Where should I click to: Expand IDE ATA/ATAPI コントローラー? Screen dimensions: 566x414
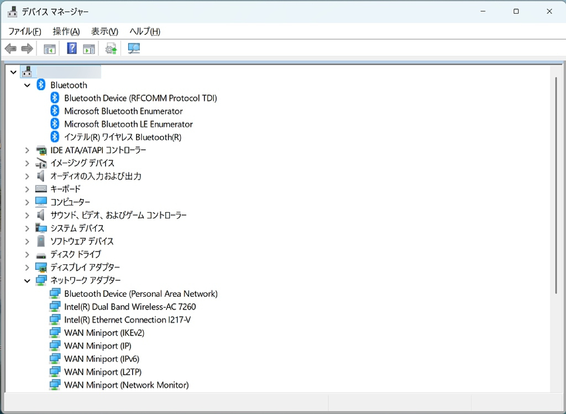click(27, 150)
